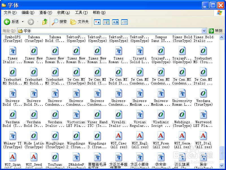Select University Roman font icon

coord(182,93)
